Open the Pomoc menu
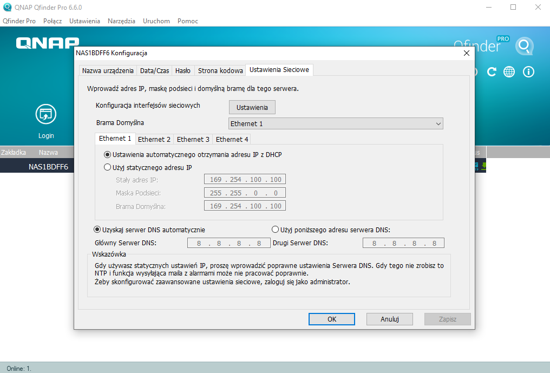 coord(188,21)
